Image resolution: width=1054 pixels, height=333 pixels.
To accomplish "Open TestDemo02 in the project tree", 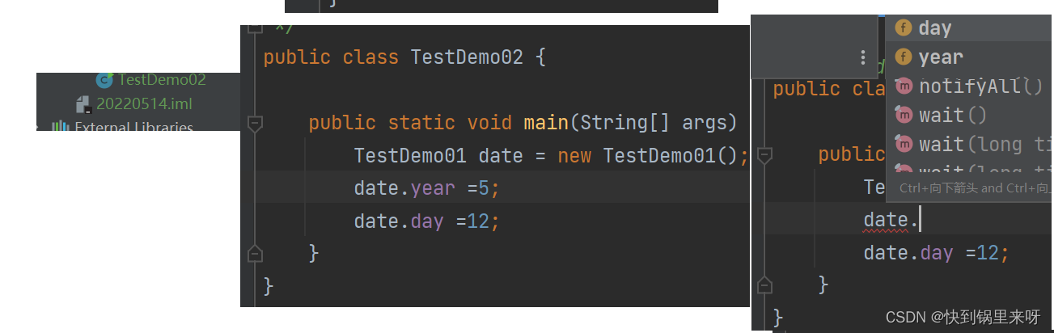I will pos(162,80).
